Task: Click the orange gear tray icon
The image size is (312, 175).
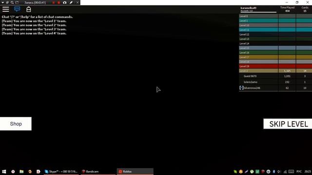Action: pyautogui.click(x=241, y=172)
